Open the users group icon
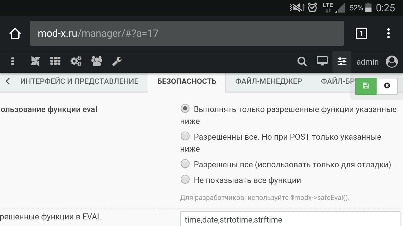This screenshot has width=403, height=226. tap(97, 61)
